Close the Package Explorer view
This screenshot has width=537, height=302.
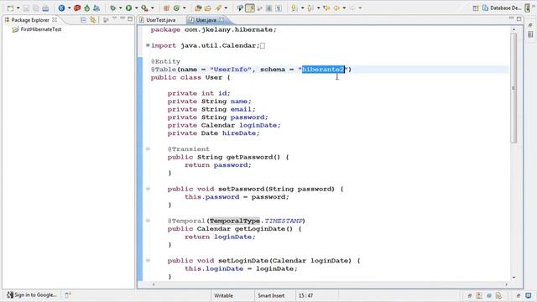point(55,20)
